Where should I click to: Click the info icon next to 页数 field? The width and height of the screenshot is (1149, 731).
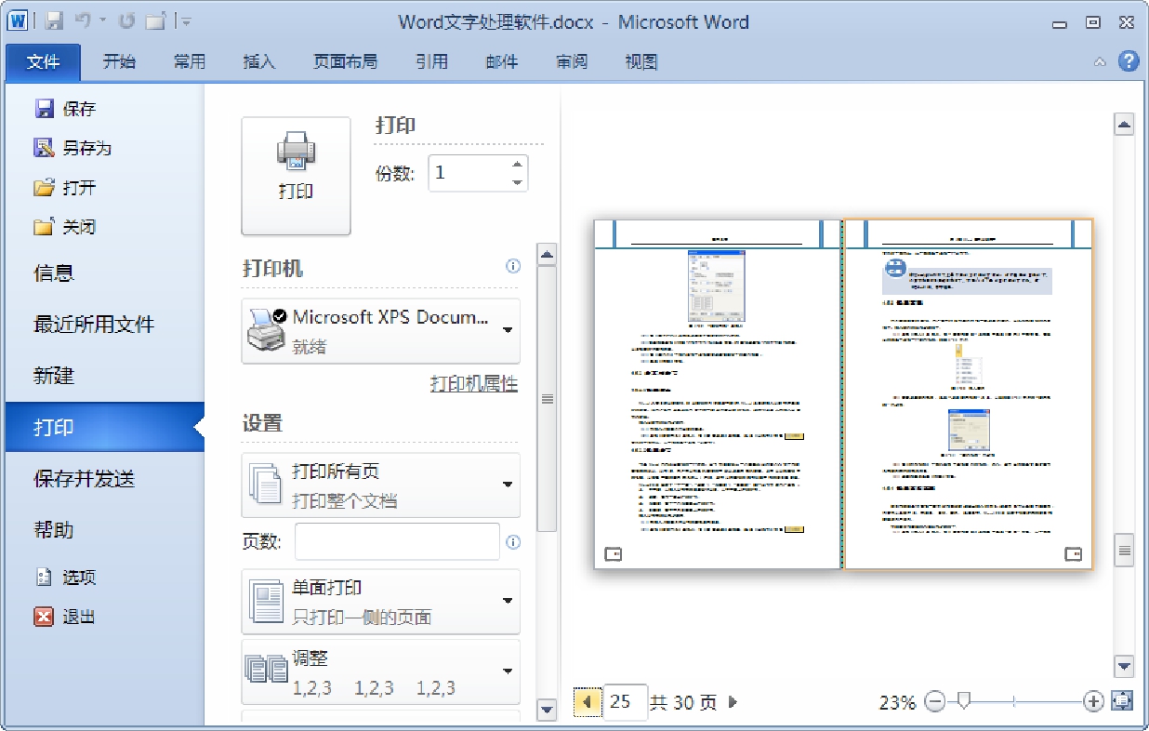pyautogui.click(x=512, y=542)
